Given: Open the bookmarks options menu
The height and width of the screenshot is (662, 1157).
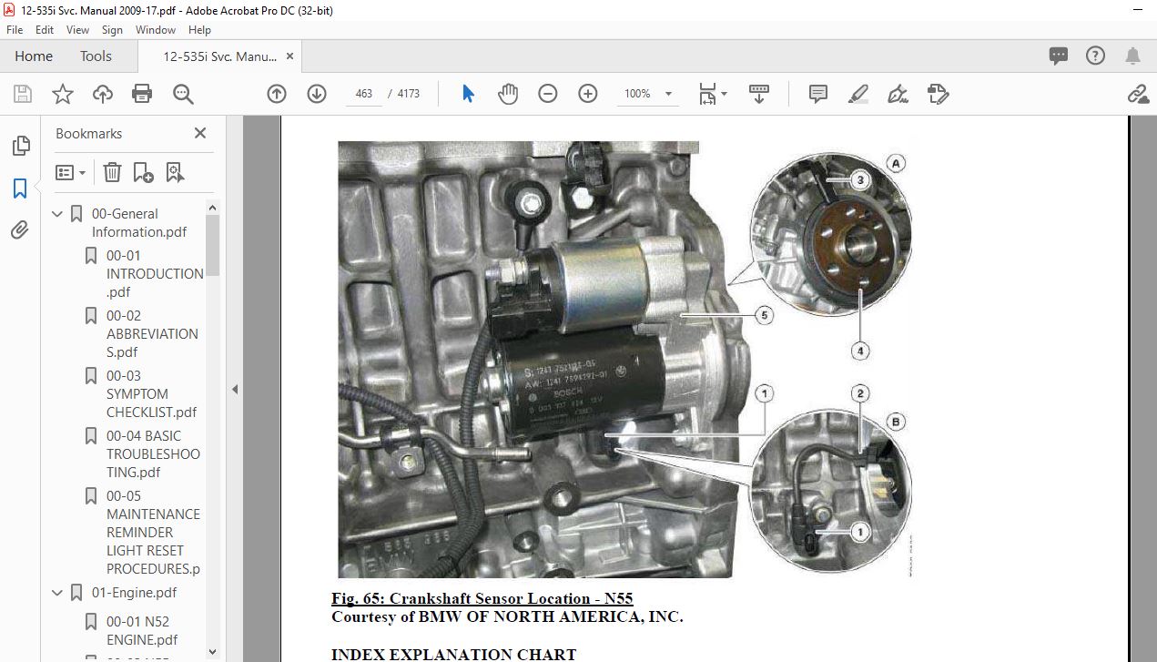Looking at the screenshot, I should pos(70,172).
